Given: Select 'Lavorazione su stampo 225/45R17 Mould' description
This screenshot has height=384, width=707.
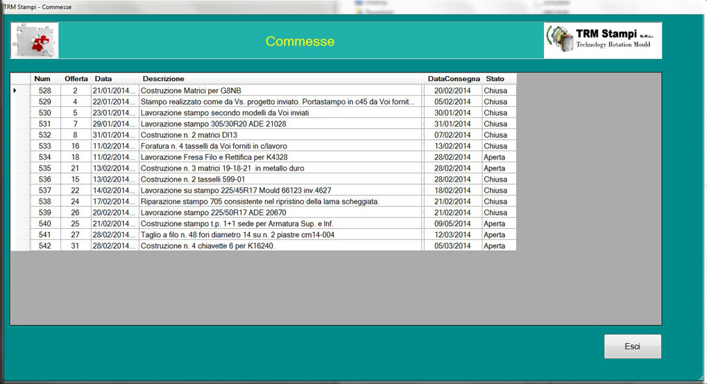Looking at the screenshot, I should click(282, 190).
